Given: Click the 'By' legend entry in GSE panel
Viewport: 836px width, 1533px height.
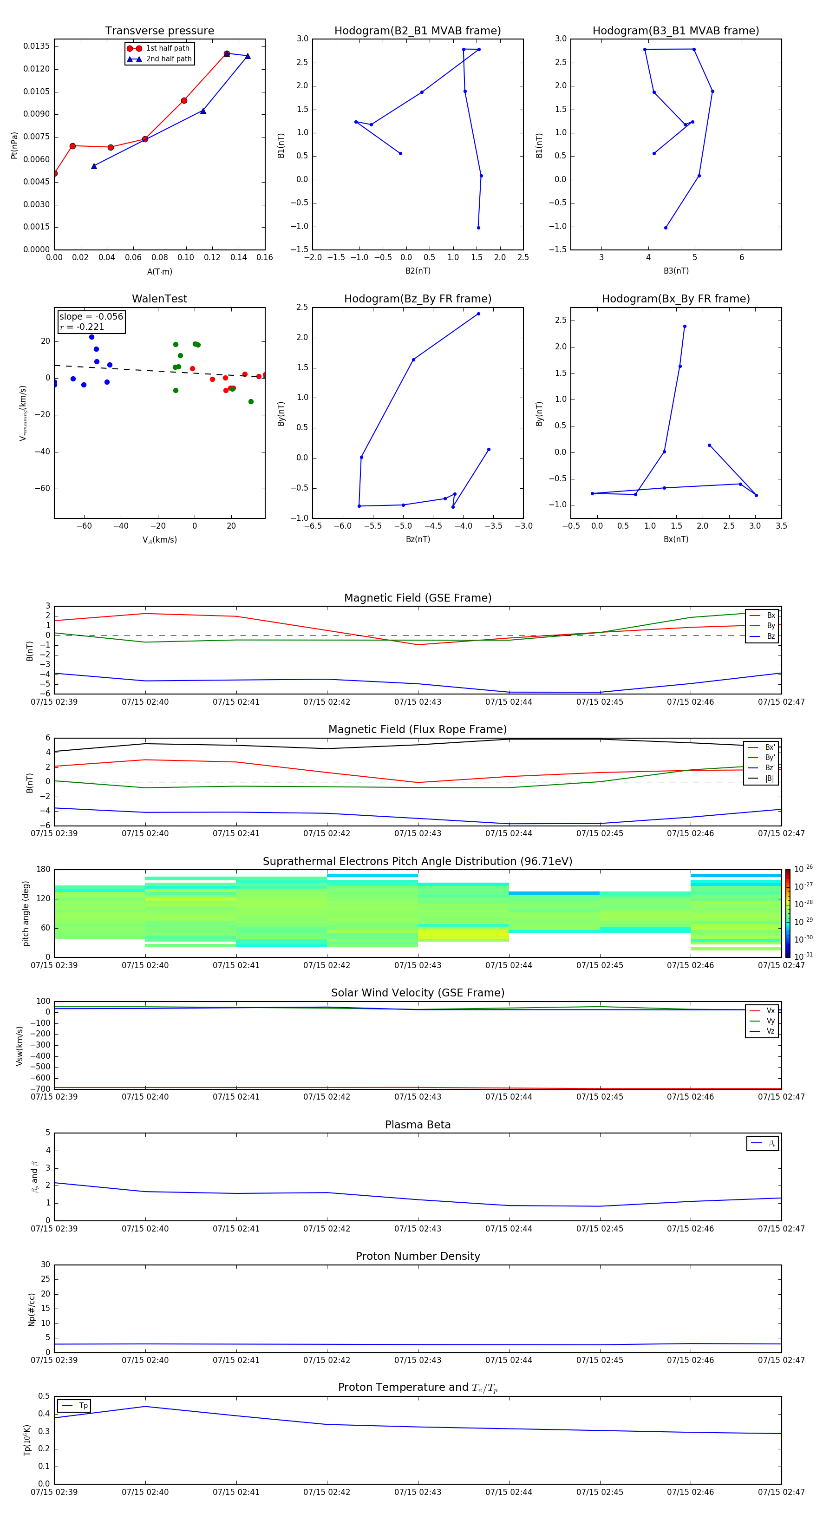Looking at the screenshot, I should tap(762, 626).
